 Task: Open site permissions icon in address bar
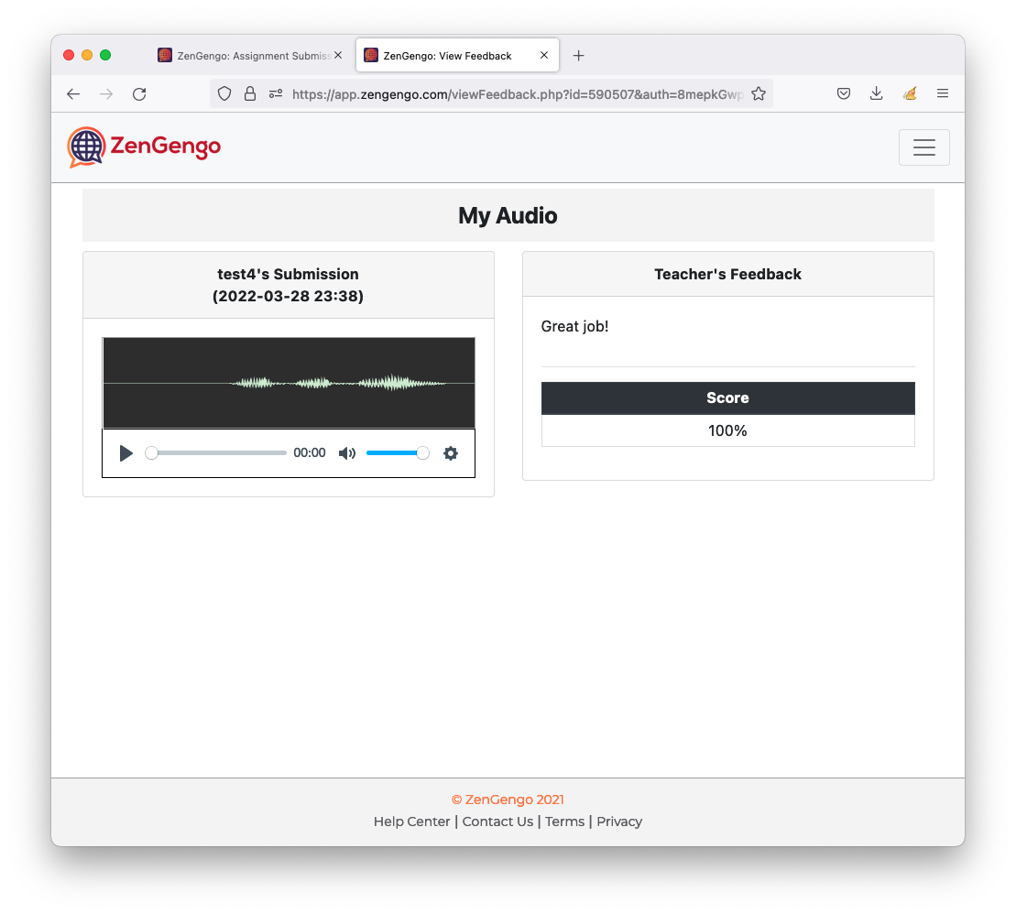(276, 94)
